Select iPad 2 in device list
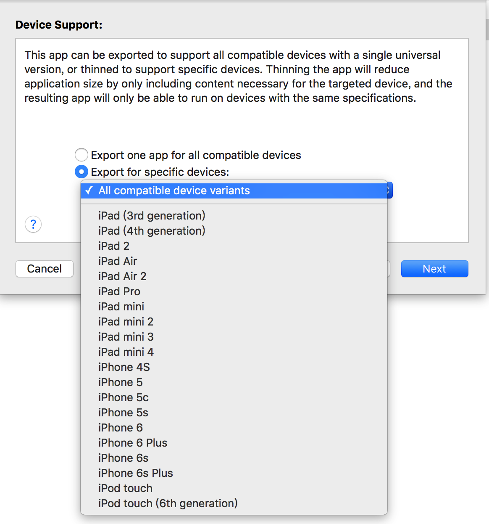Viewport: 489px width, 524px height. (114, 246)
